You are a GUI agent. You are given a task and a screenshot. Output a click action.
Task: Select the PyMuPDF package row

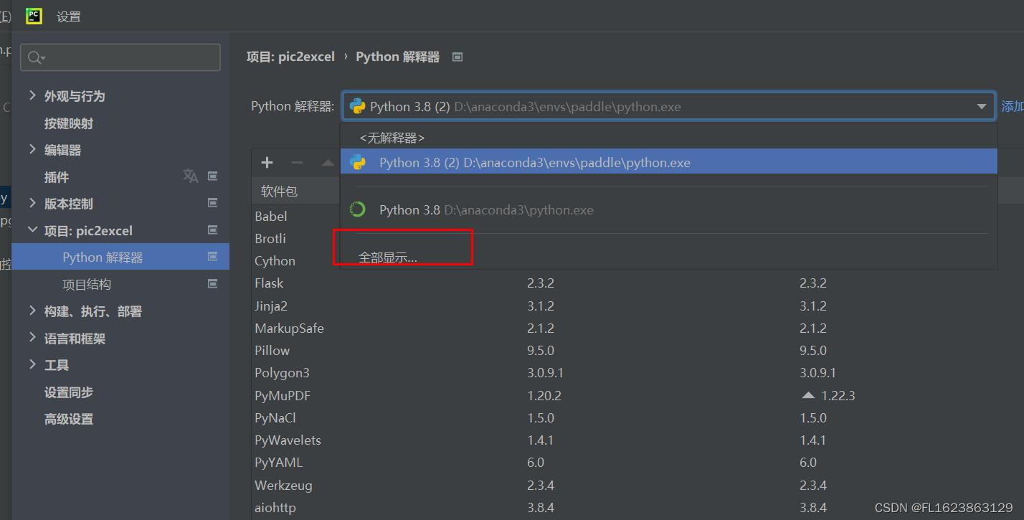(x=637, y=395)
